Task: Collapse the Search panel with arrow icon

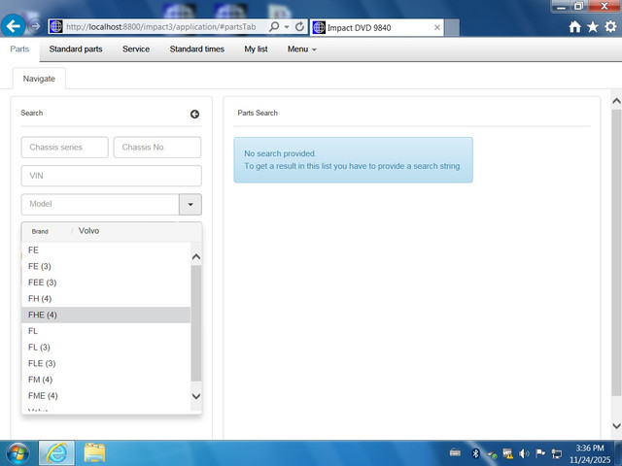Action: [x=194, y=115]
